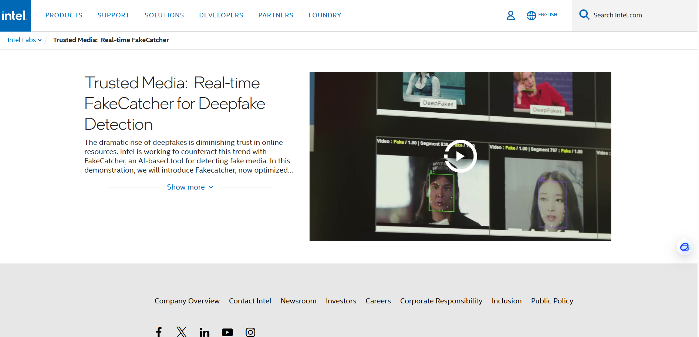Click the page heading Trusted Media title

pos(175,103)
